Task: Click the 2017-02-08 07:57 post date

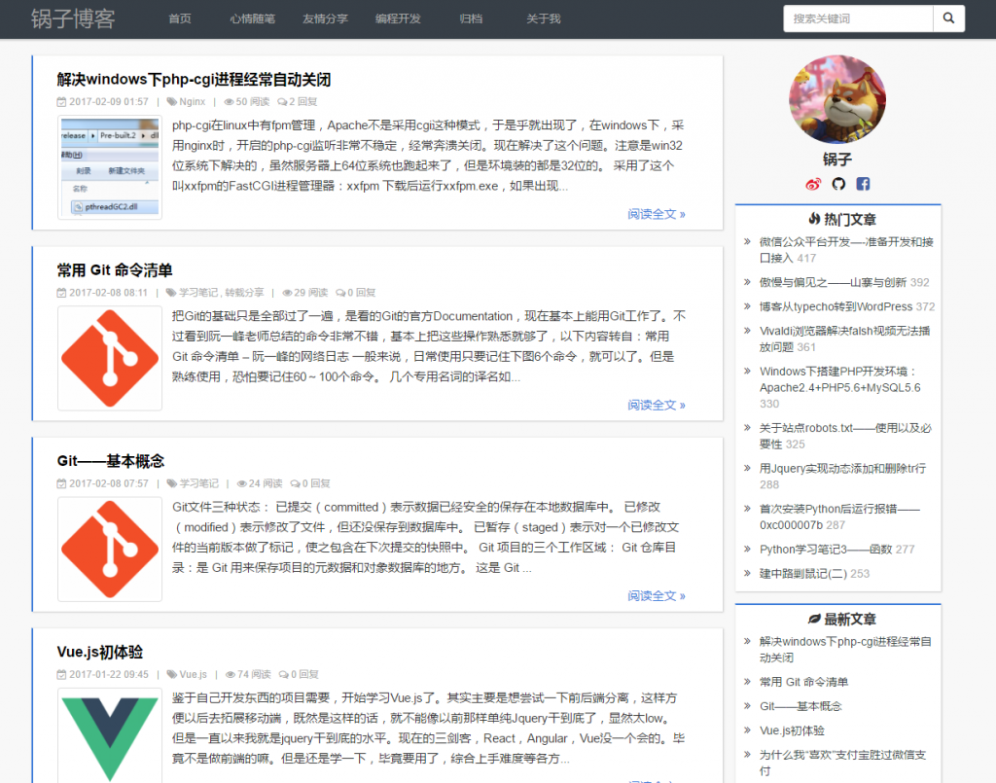Action: (109, 483)
